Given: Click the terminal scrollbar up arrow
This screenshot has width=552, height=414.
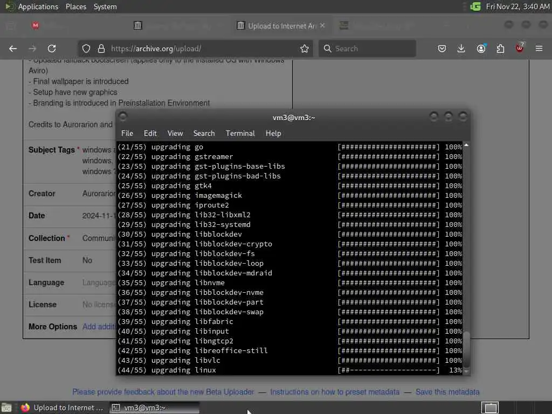Looking at the screenshot, I should [x=466, y=145].
